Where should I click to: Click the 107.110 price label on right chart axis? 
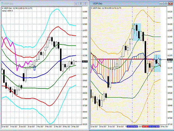point(170,124)
